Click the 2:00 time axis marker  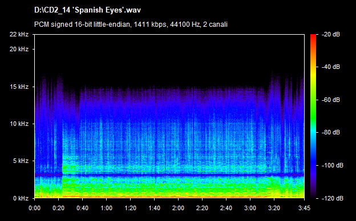[x=178, y=208]
